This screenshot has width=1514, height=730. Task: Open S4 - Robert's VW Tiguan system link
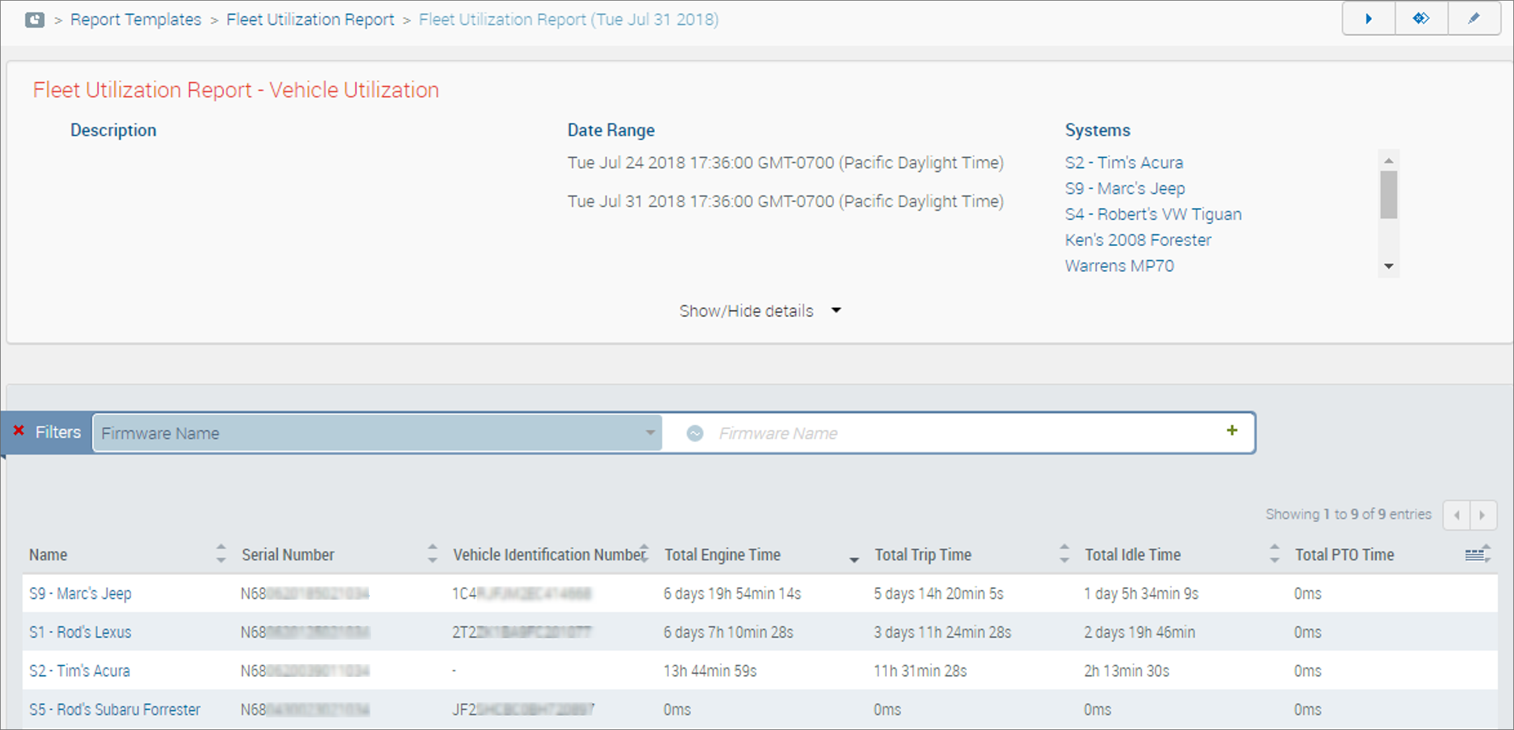(x=1153, y=215)
